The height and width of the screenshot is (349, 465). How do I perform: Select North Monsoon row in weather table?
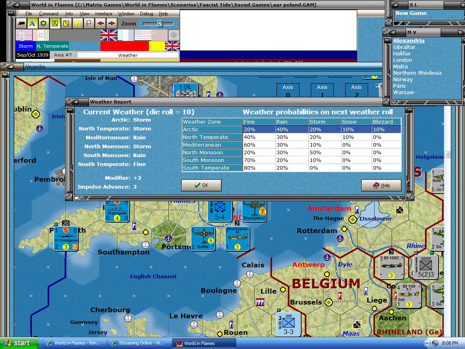pos(291,153)
